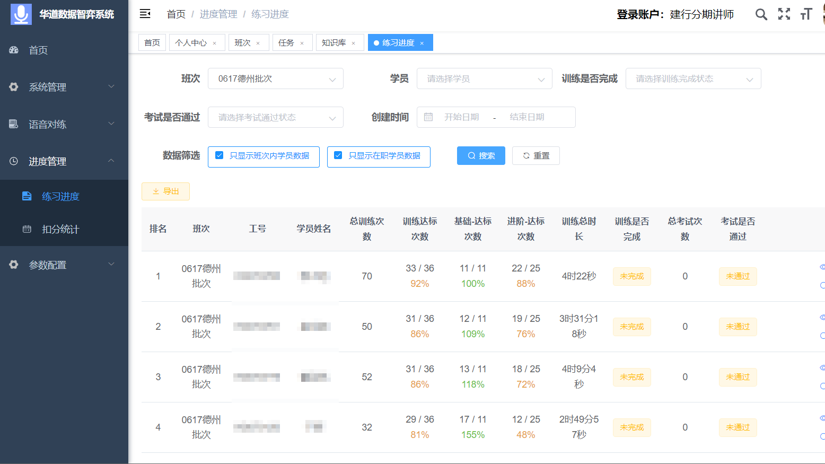The width and height of the screenshot is (825, 464).
Task: Open the 学员 selection dropdown
Action: (x=485, y=78)
